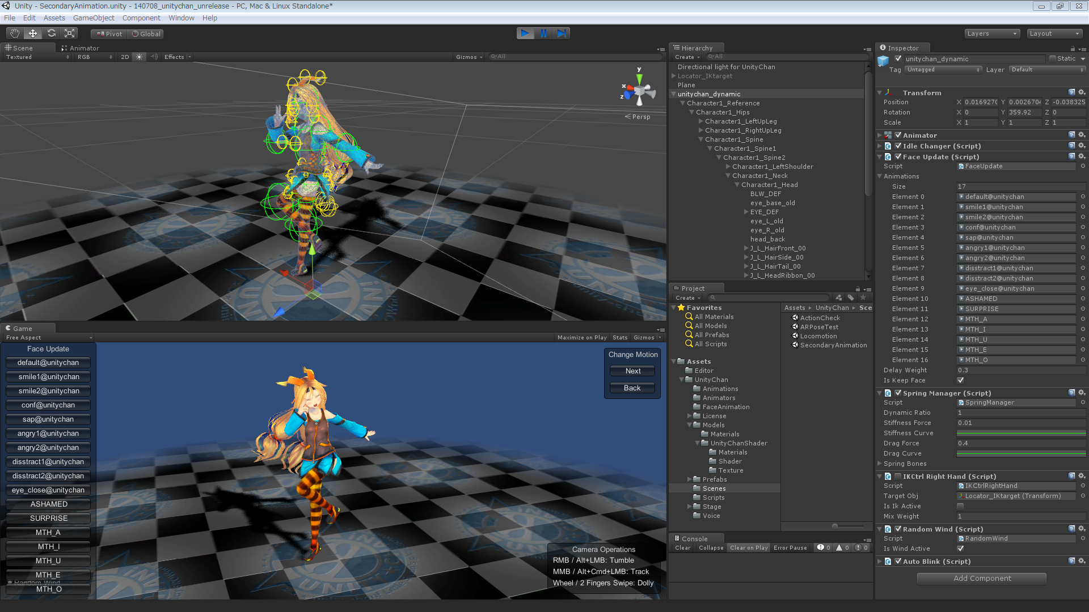Click smile1@unitychan face button
This screenshot has width=1089, height=612.
pyautogui.click(x=49, y=377)
